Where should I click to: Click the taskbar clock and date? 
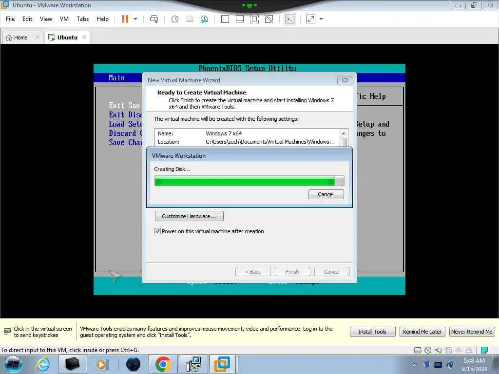click(x=474, y=365)
